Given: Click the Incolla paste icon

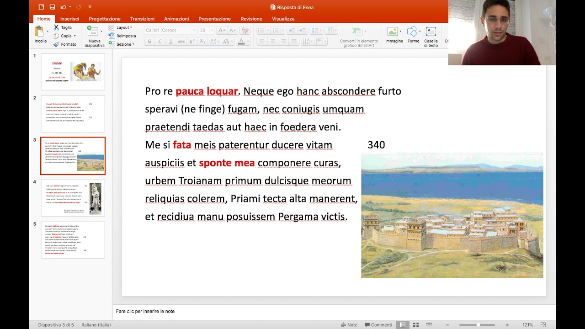Looking at the screenshot, I should click(x=39, y=31).
